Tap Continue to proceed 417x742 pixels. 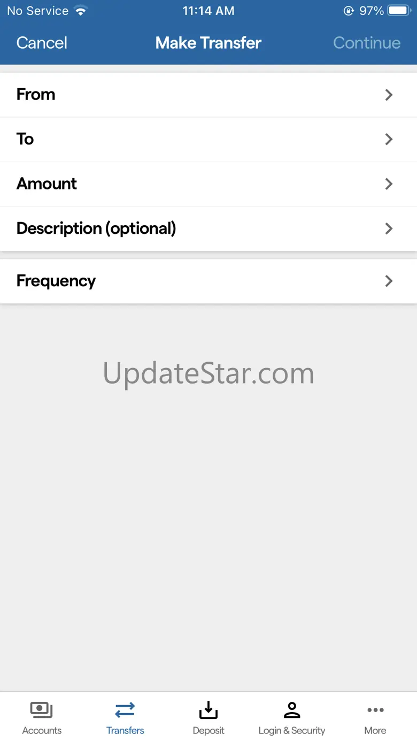[x=367, y=43]
